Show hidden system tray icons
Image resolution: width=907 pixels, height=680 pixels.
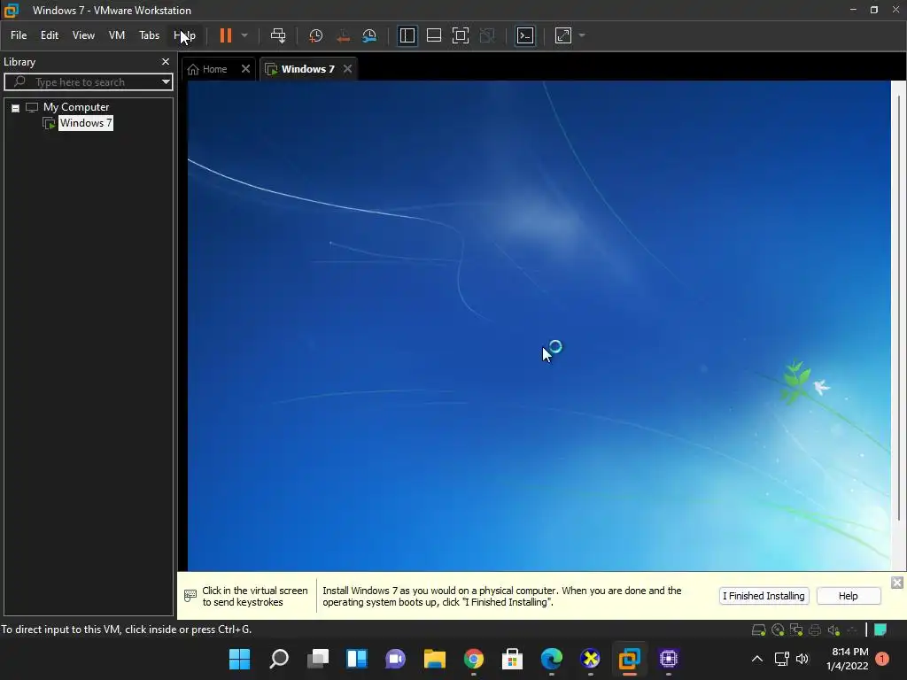pyautogui.click(x=757, y=659)
